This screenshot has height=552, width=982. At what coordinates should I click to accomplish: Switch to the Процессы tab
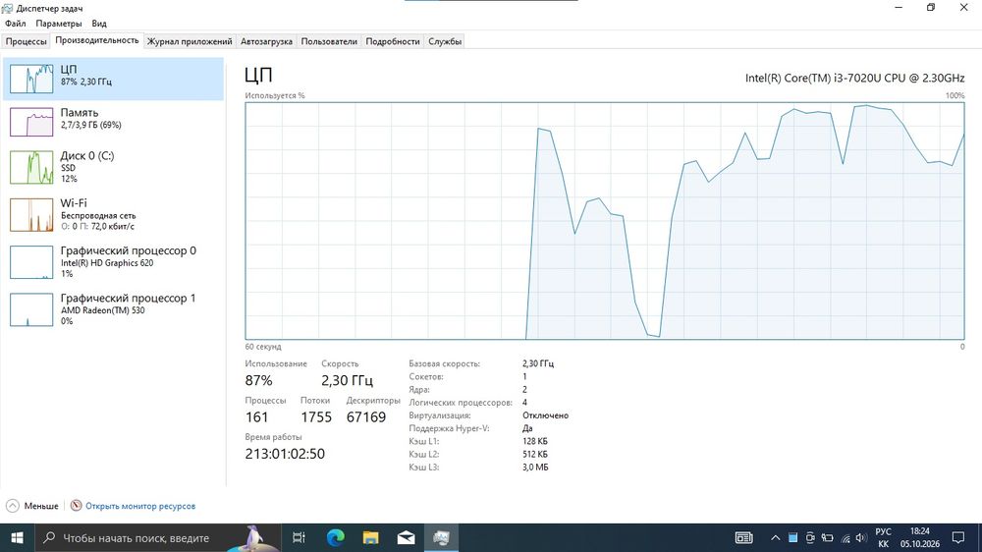(x=26, y=41)
